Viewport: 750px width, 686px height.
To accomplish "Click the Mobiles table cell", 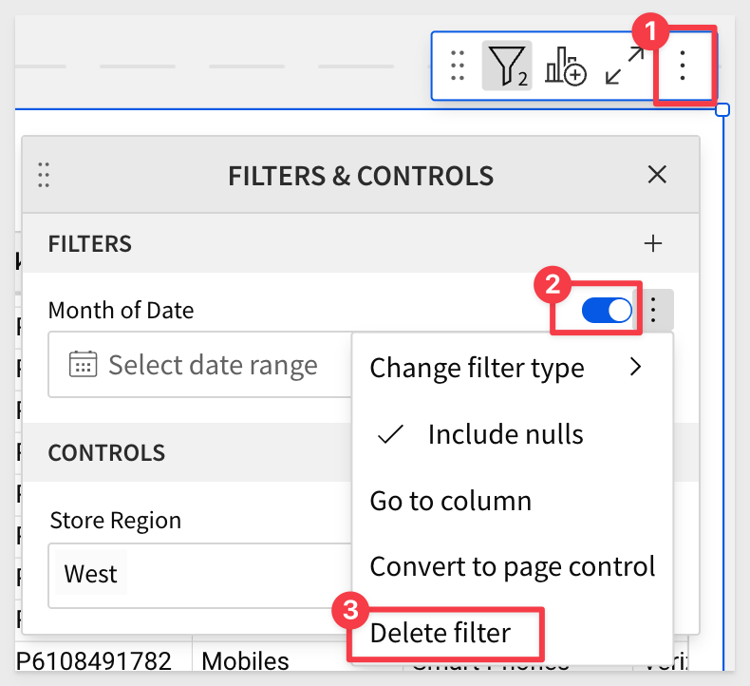I will pyautogui.click(x=245, y=660).
